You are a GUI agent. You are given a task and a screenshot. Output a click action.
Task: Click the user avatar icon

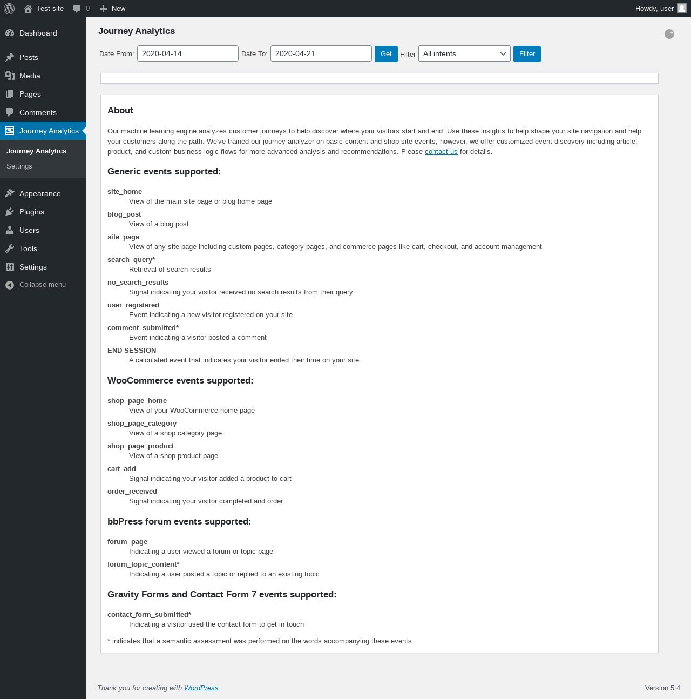click(682, 9)
